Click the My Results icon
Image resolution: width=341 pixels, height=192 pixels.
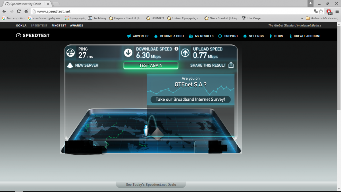[x=191, y=36]
